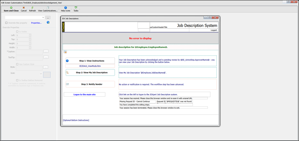Click the small edit icon above Step 1

pyautogui.click(x=65, y=52)
